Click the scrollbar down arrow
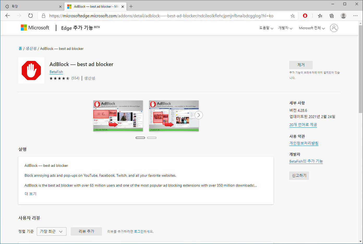363x244 pixels. pyautogui.click(x=360, y=241)
